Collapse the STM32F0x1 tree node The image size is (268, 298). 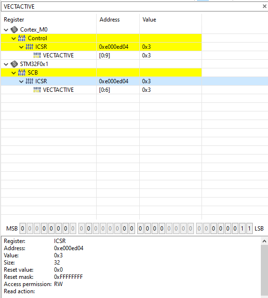pos(6,64)
